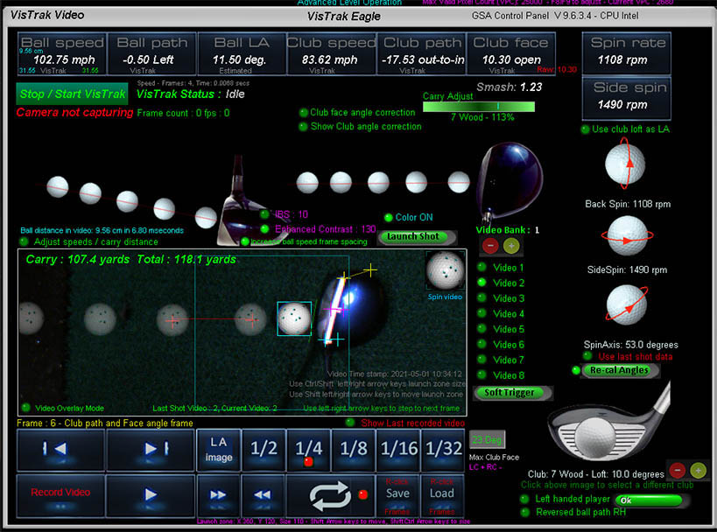Increase Video Bank with yellow plus icon
Image resolution: width=717 pixels, height=532 pixels.
coord(511,246)
